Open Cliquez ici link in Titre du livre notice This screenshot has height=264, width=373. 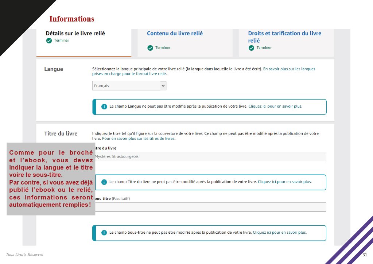click(x=285, y=182)
